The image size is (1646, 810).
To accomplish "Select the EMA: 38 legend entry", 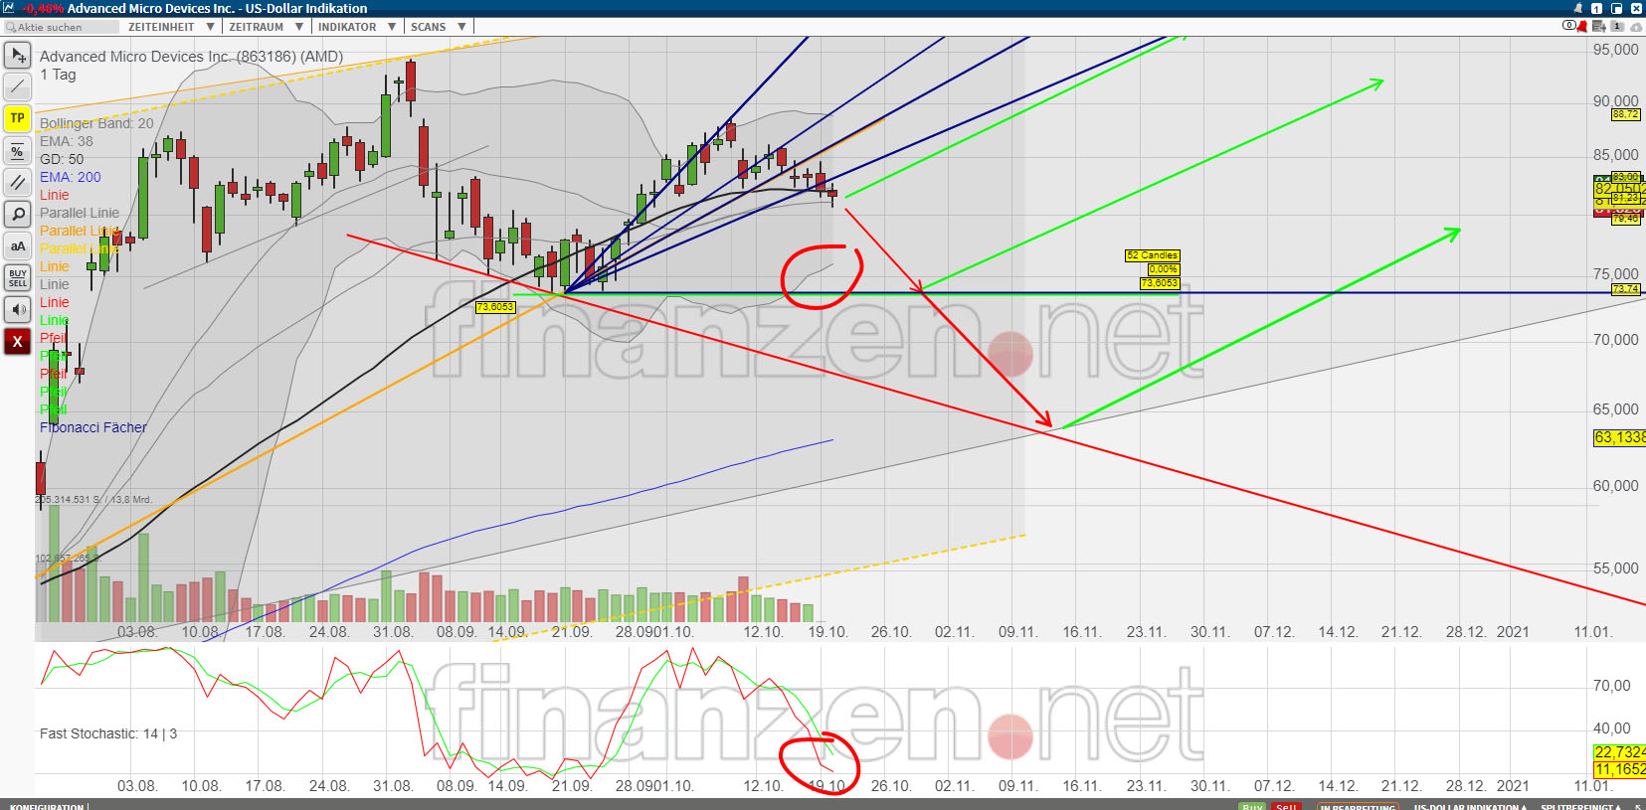I will 67,141.
